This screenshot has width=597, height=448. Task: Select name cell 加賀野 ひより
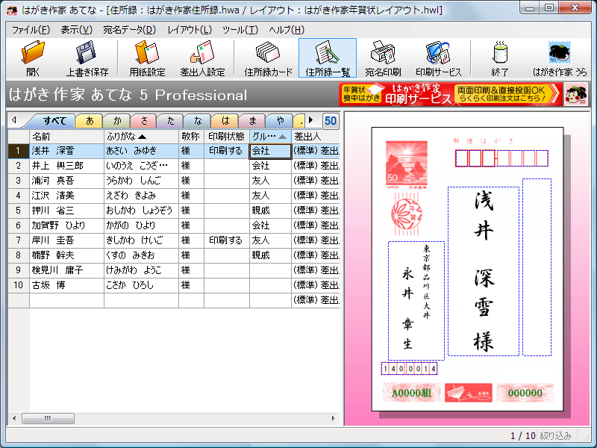(66, 225)
